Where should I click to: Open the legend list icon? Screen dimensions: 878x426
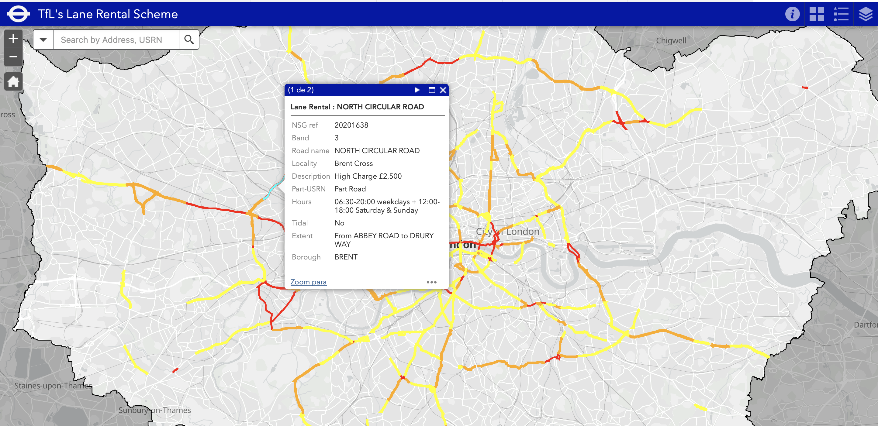[x=841, y=14]
